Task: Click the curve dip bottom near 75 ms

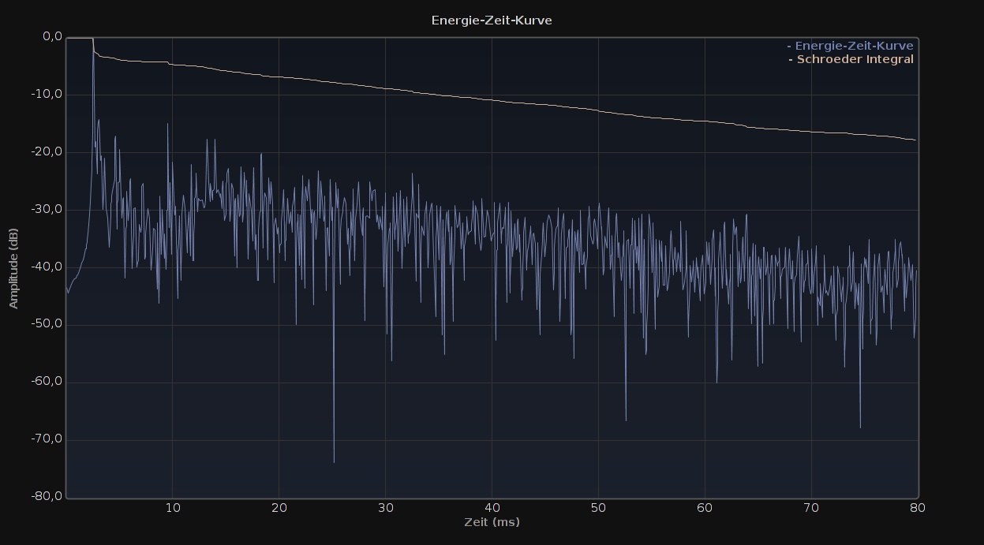Action: pyautogui.click(x=860, y=427)
